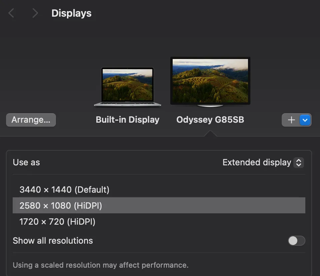Select the Built-in Display laptop thumbnail
The image size is (320, 276).
click(x=128, y=87)
